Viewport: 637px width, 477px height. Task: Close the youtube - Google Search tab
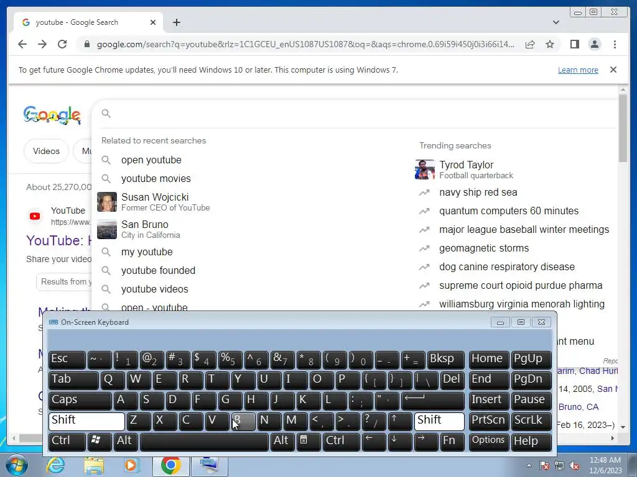[x=153, y=22]
